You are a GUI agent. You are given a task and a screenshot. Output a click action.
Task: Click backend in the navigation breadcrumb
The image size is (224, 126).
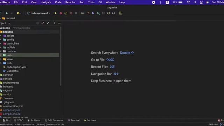tap(8, 18)
